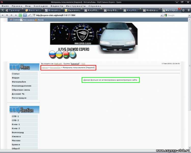The height and width of the screenshot is (153, 191).
Task: Select СПб-2 in the Section list
Action: point(25,120)
